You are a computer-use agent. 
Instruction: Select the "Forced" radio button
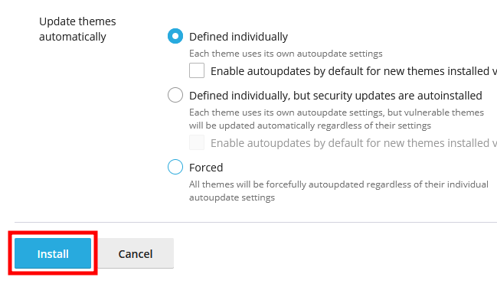click(x=175, y=167)
